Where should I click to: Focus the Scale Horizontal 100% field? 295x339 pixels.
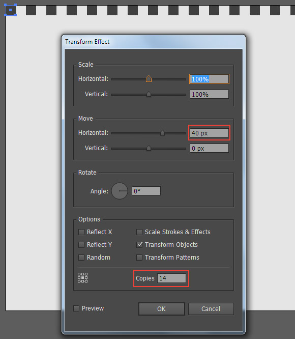point(209,79)
